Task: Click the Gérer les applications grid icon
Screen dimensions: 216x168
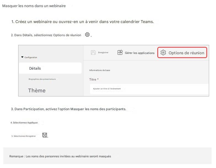Action: click(x=120, y=53)
